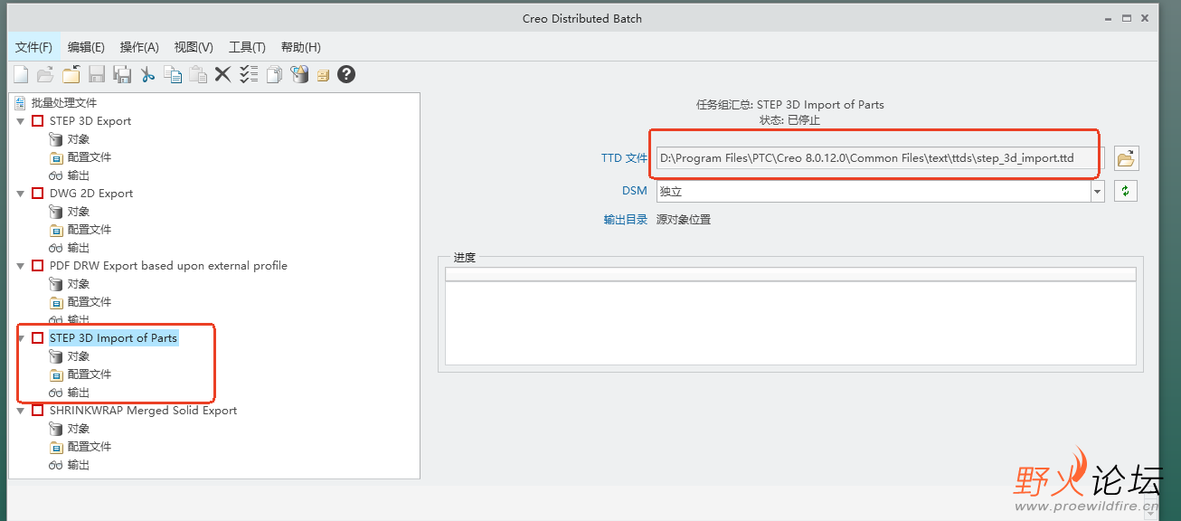Select the 批量处理文件 root node

coord(64,103)
